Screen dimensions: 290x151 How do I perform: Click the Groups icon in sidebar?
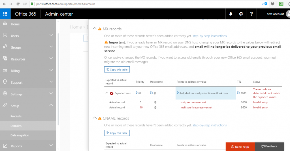point(5,47)
